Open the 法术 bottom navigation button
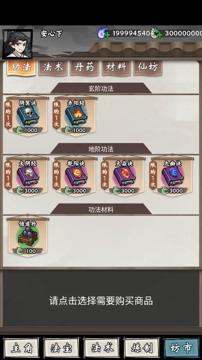 [102, 348]
